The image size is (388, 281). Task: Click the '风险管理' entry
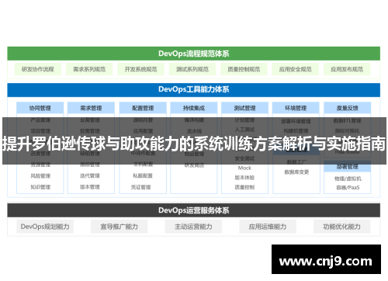(x=40, y=176)
